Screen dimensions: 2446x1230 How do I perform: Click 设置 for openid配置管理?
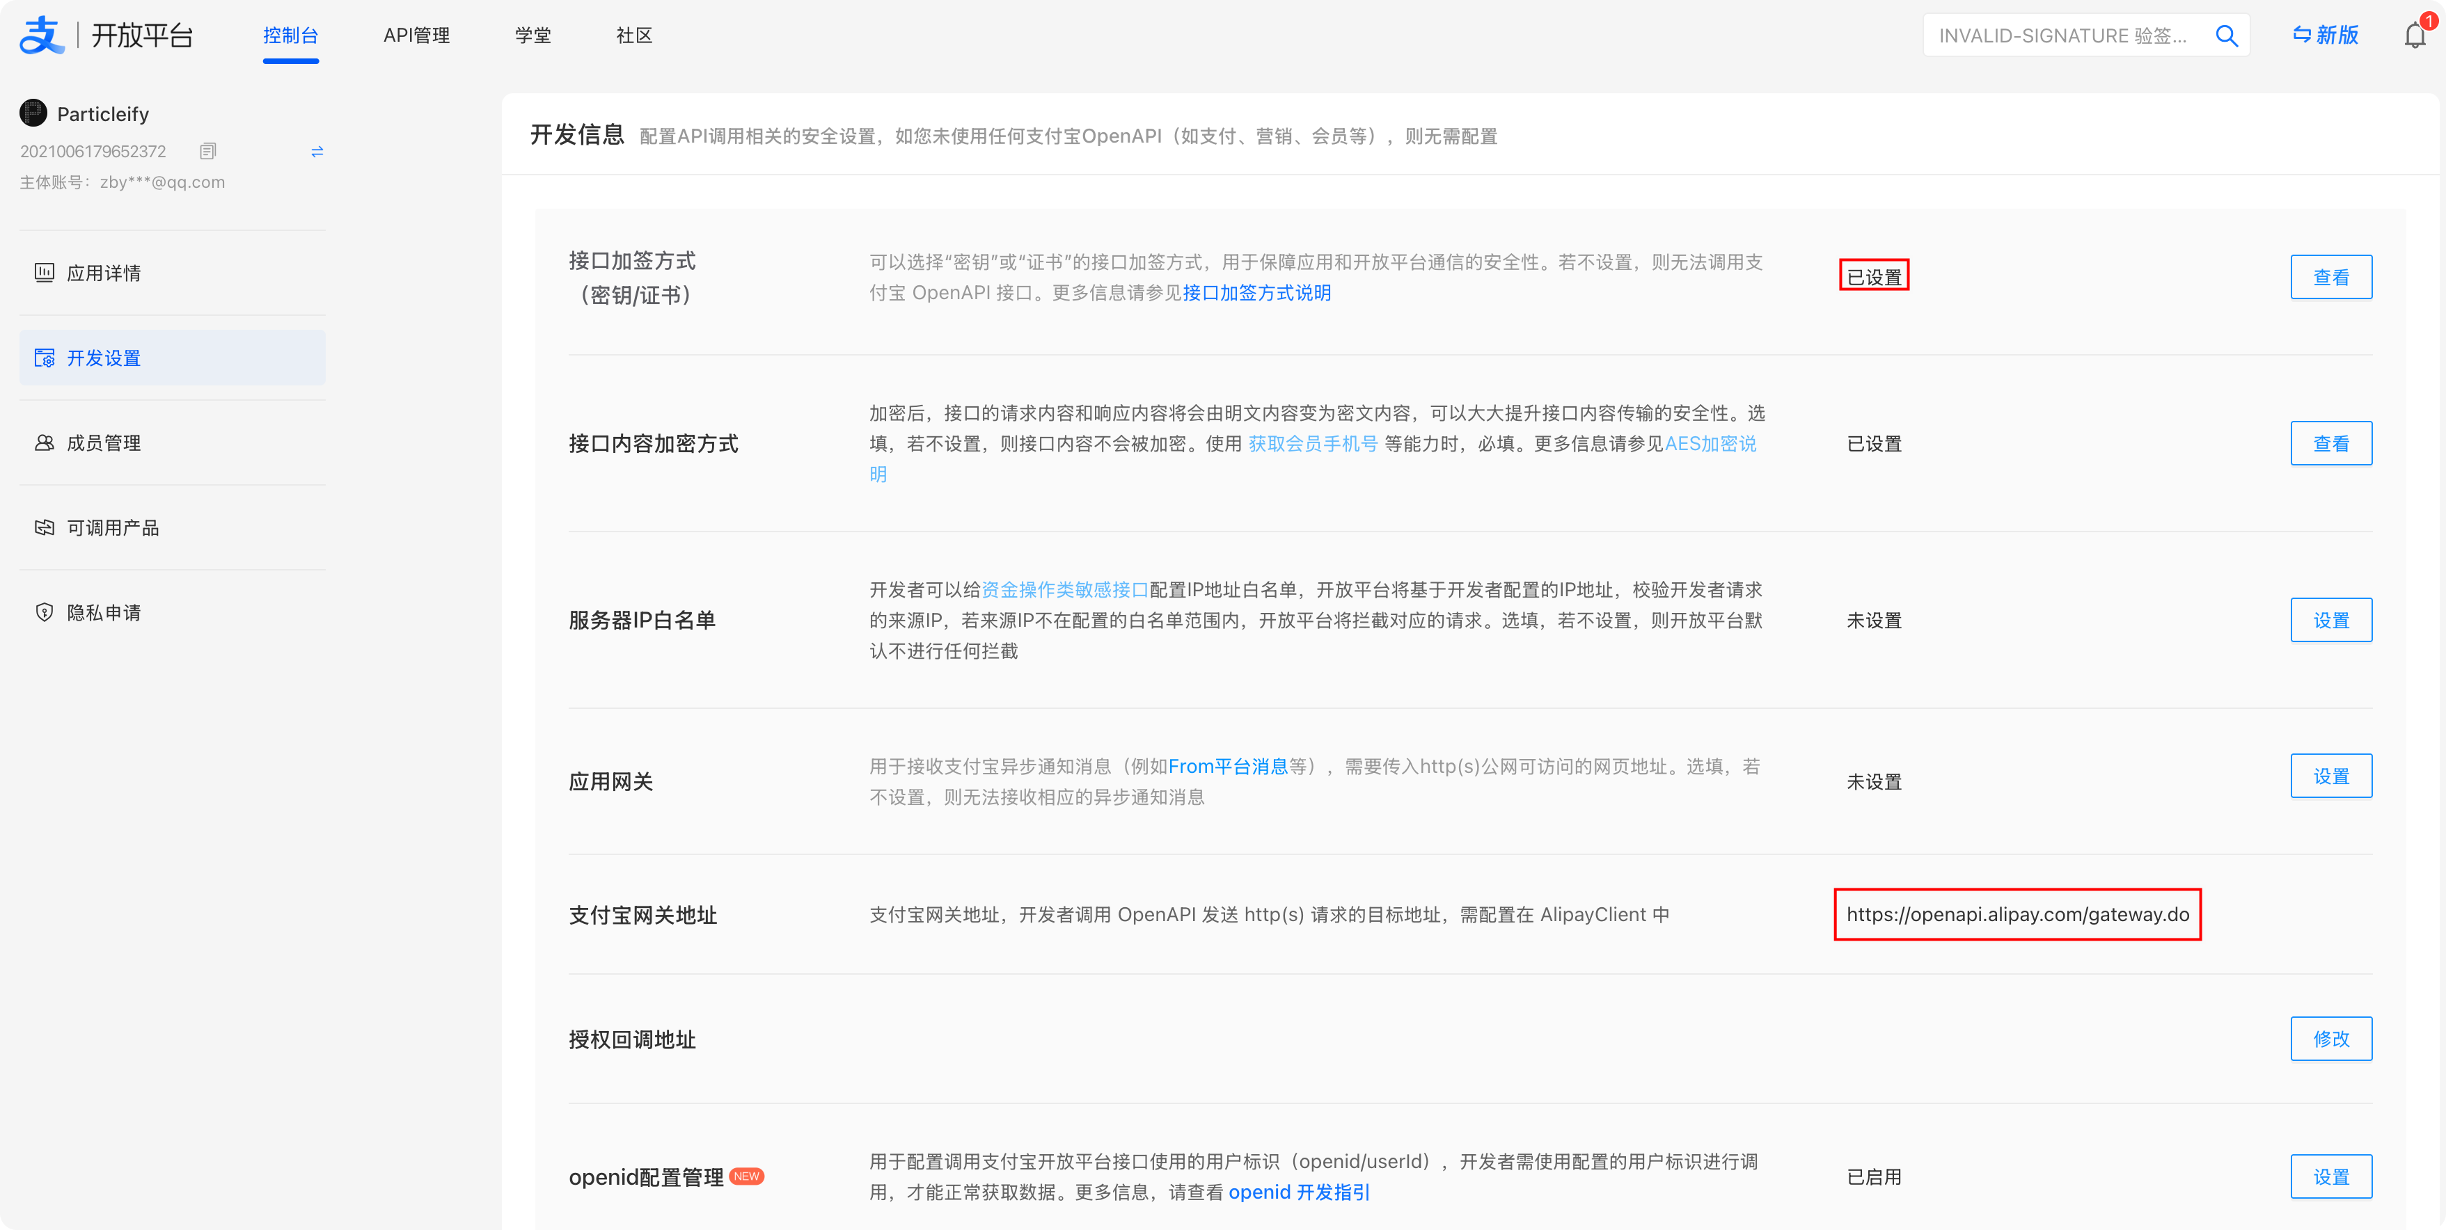2331,1177
